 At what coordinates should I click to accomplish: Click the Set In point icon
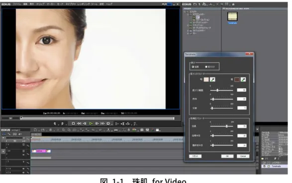tap(55, 124)
